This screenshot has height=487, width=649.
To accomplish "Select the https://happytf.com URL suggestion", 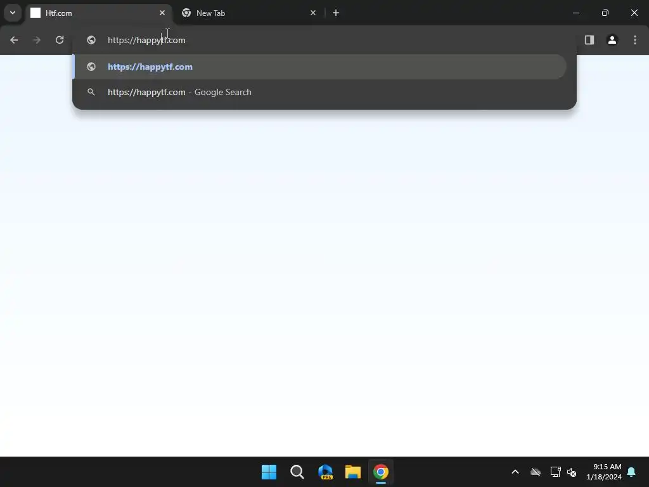I will (x=319, y=67).
